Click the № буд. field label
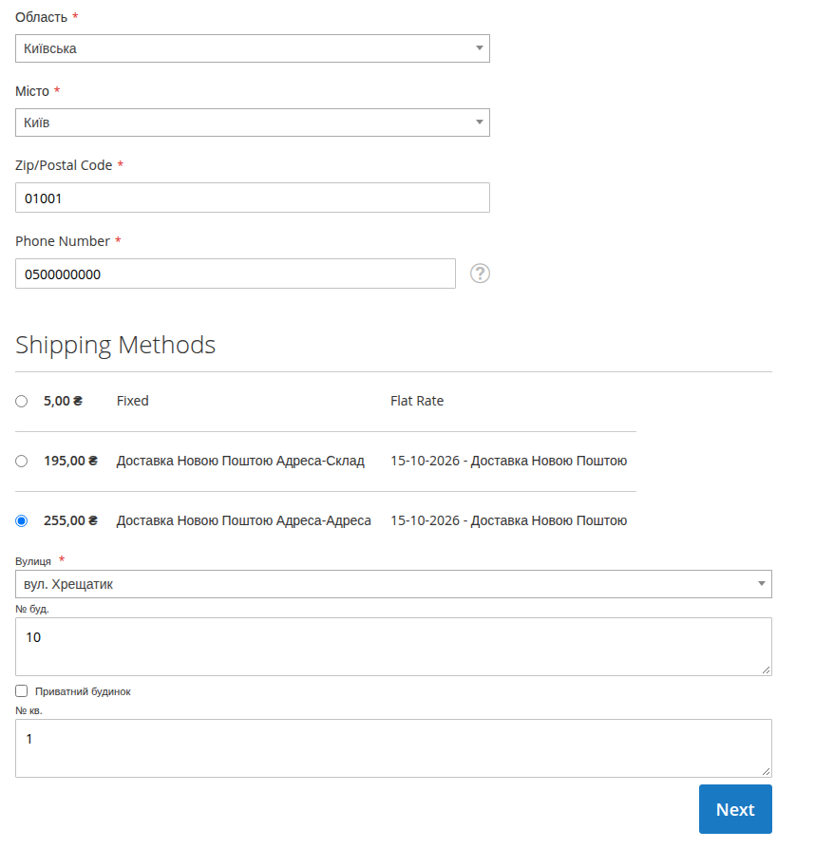Screen dimensions: 815x868 32,609
